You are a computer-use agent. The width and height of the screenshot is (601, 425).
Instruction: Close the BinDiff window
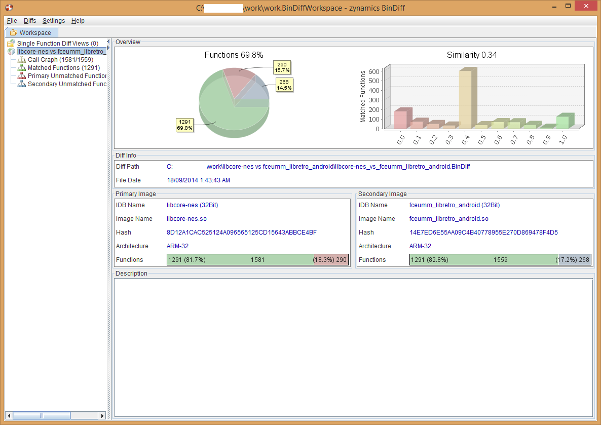586,6
